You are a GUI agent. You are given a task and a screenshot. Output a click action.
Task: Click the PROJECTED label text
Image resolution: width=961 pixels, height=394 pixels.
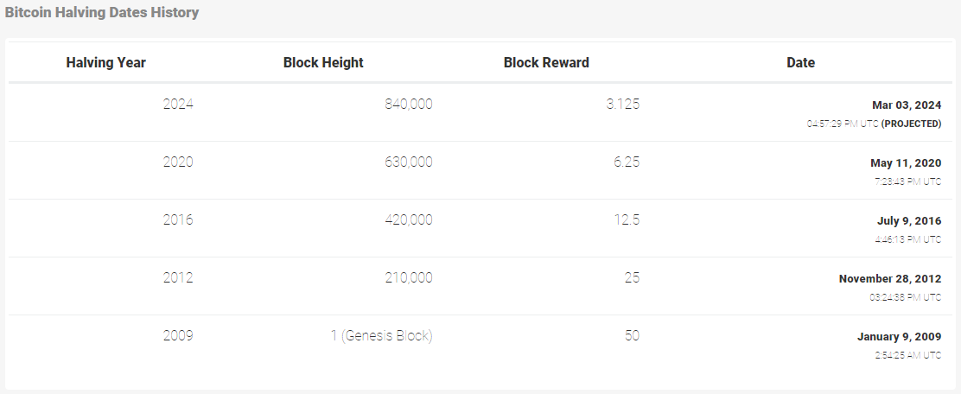click(911, 124)
